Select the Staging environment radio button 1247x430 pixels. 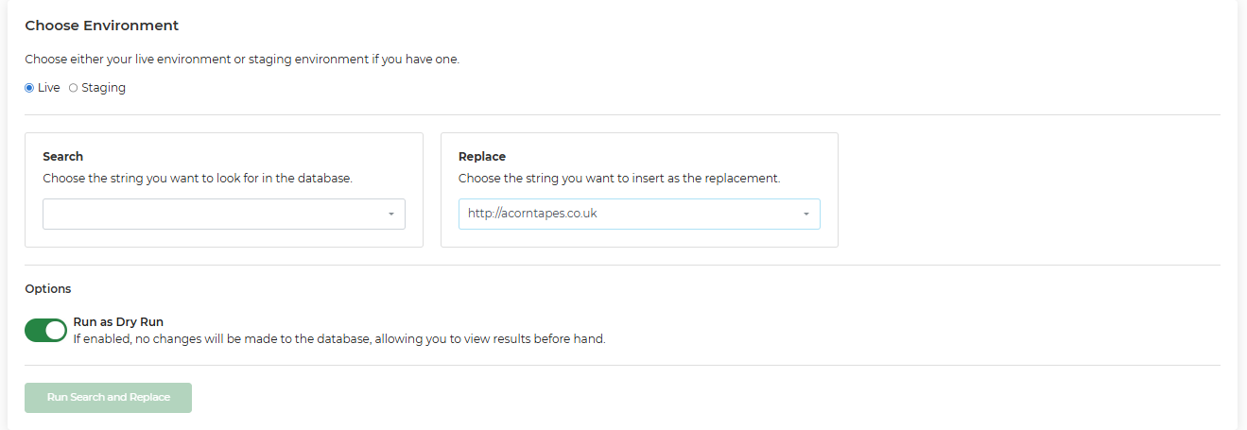tap(74, 88)
